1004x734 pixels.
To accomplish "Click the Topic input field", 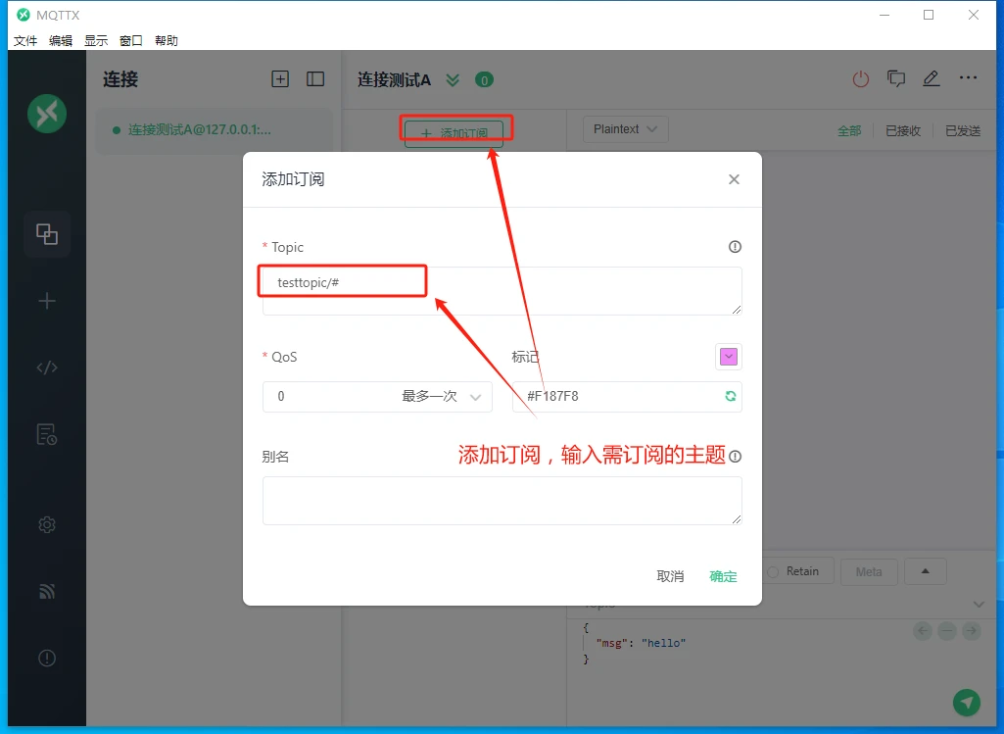I will tap(502, 291).
